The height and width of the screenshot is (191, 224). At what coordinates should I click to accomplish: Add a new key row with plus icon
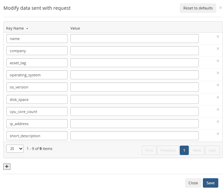pyautogui.click(x=7, y=166)
